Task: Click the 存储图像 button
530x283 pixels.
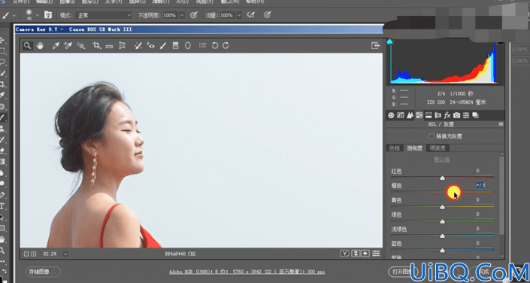Action: (44, 272)
